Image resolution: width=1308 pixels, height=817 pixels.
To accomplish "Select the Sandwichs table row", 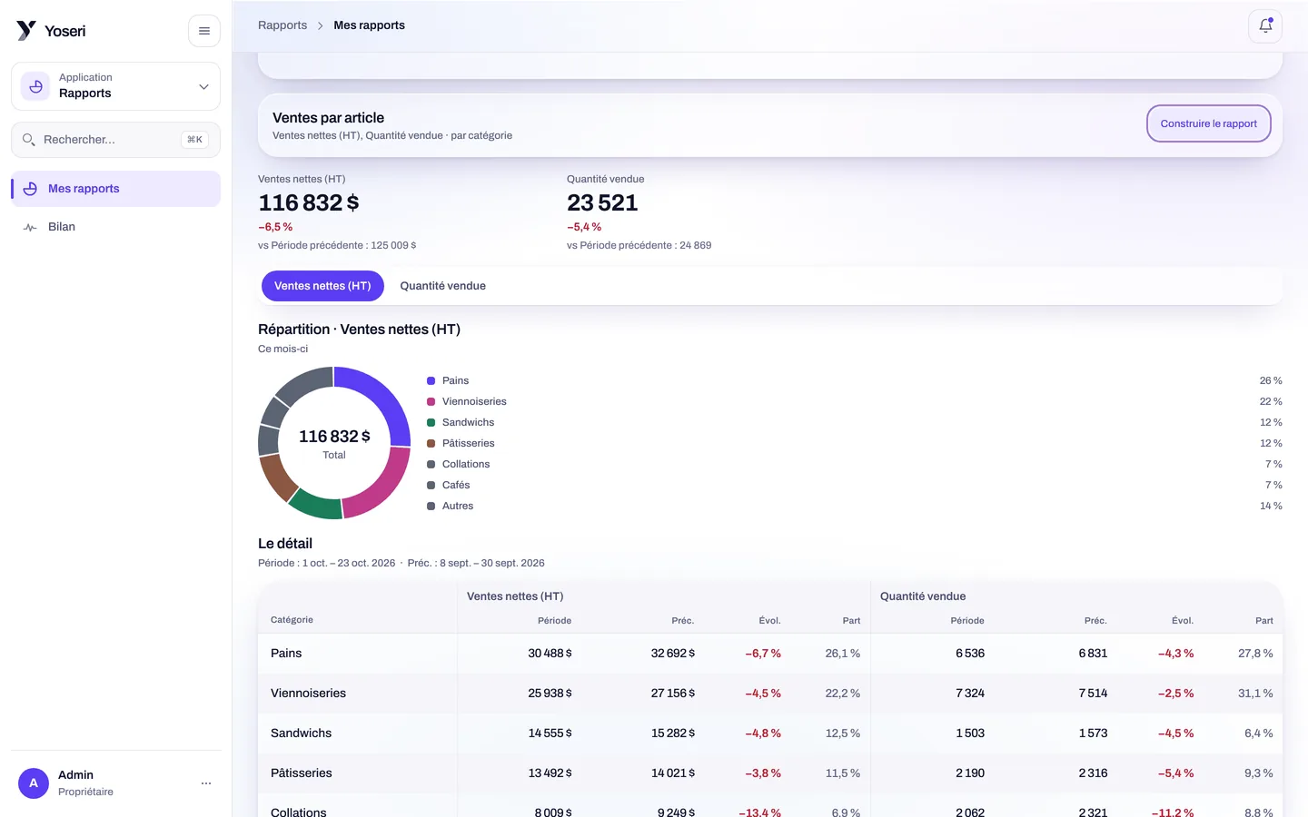I will point(770,733).
